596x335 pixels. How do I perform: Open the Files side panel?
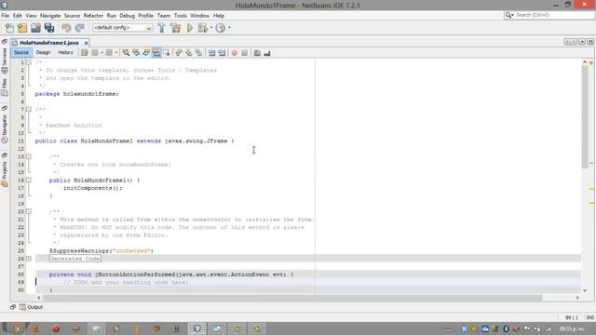[x=5, y=87]
